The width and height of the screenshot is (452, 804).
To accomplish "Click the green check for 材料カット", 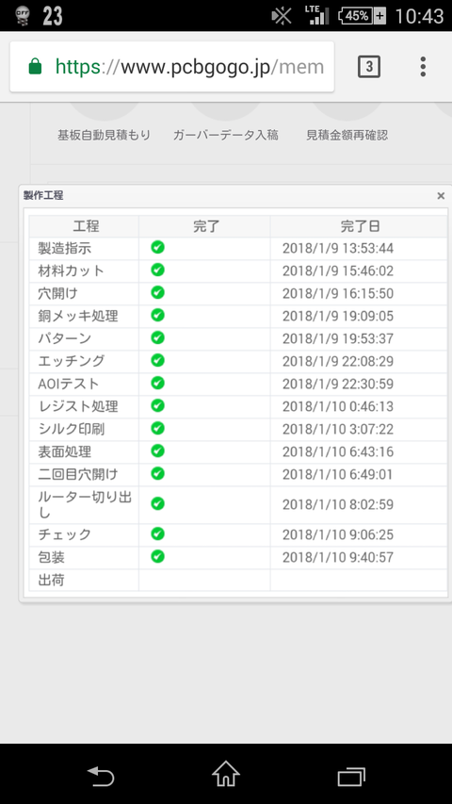I will 158,270.
